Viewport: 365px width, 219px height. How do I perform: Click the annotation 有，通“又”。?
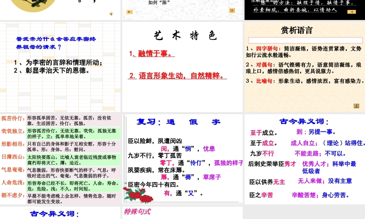point(183,193)
